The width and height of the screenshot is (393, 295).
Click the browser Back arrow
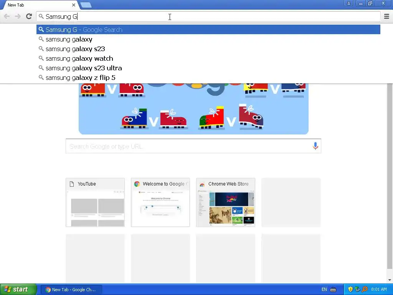[7, 16]
